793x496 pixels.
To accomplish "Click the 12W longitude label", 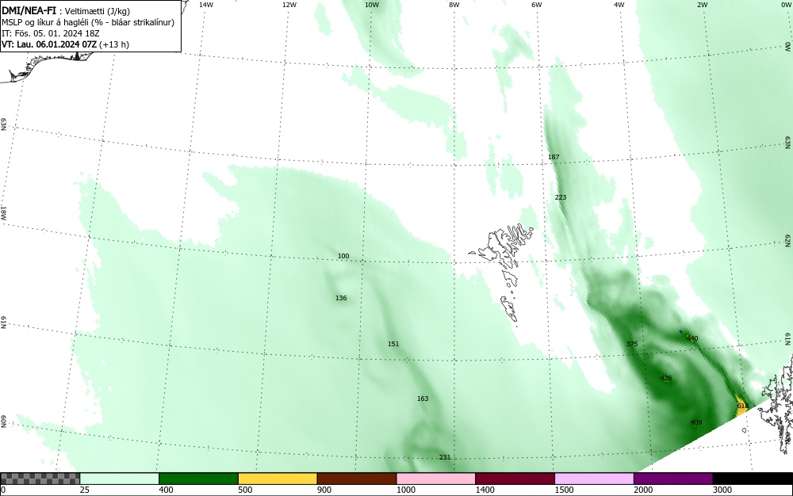I will click(x=289, y=5).
